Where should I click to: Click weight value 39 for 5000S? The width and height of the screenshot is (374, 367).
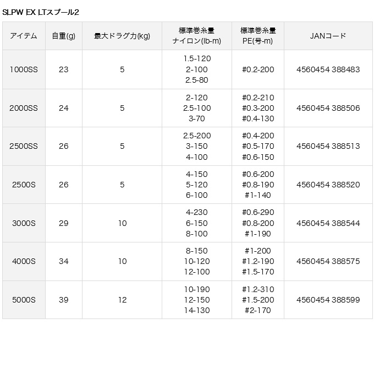[x=64, y=300]
